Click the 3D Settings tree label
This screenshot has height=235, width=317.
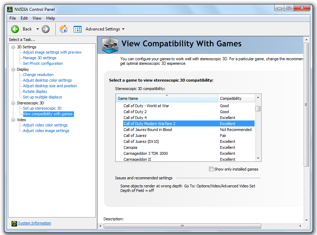point(27,47)
